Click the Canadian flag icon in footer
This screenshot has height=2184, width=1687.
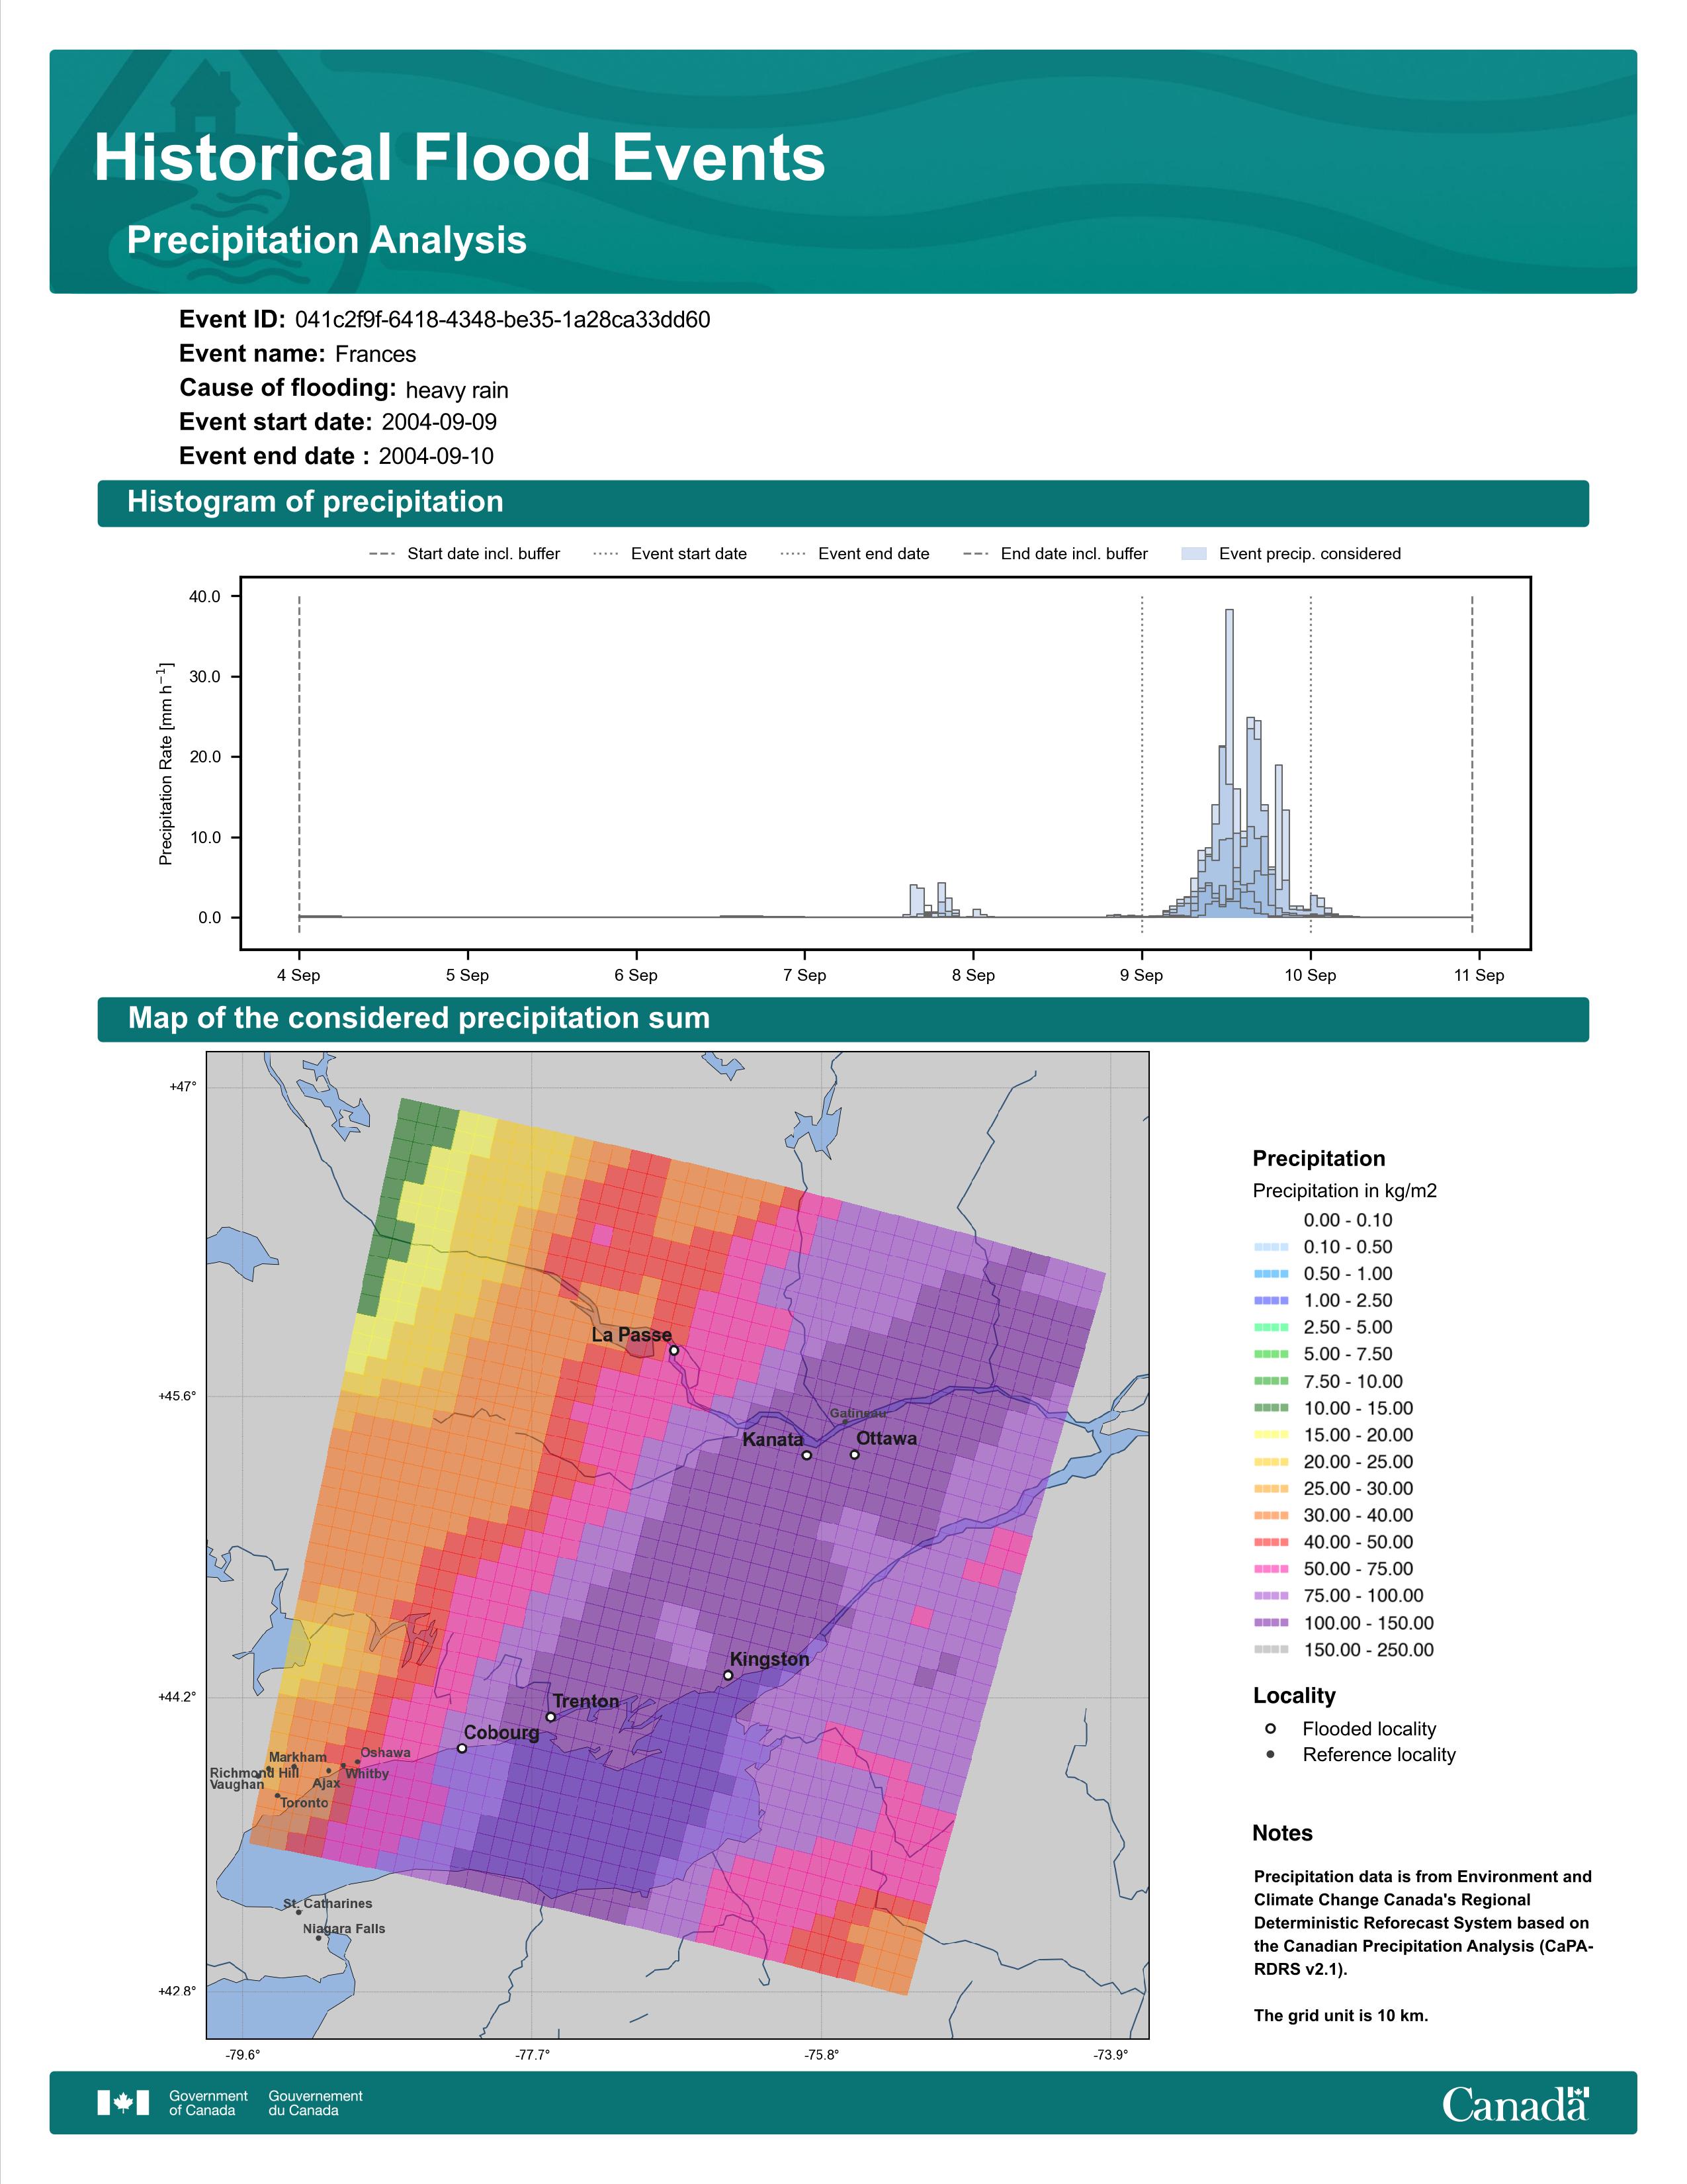click(x=123, y=2103)
